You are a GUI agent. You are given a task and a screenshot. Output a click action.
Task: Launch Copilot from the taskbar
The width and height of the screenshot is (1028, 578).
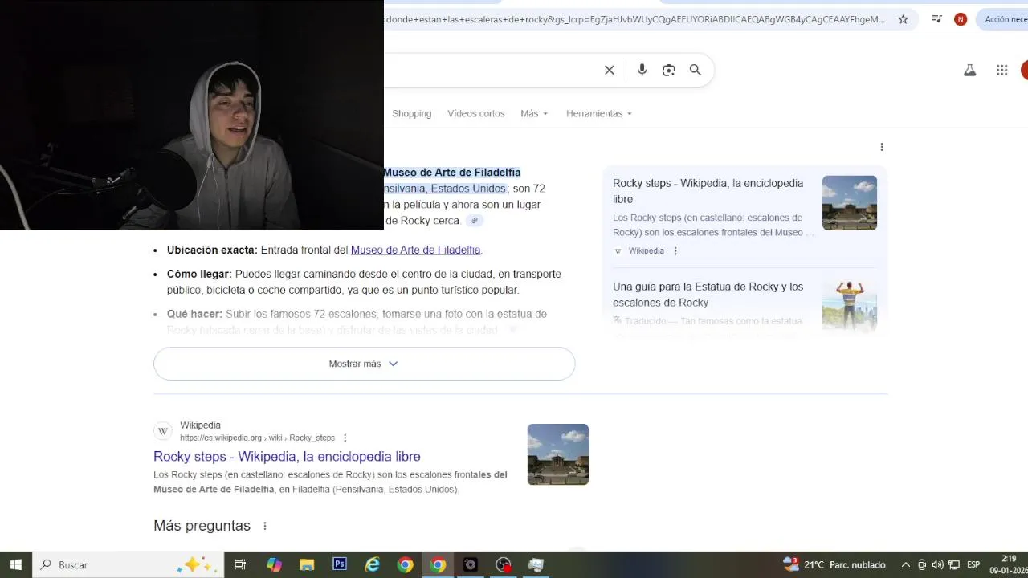click(x=274, y=565)
